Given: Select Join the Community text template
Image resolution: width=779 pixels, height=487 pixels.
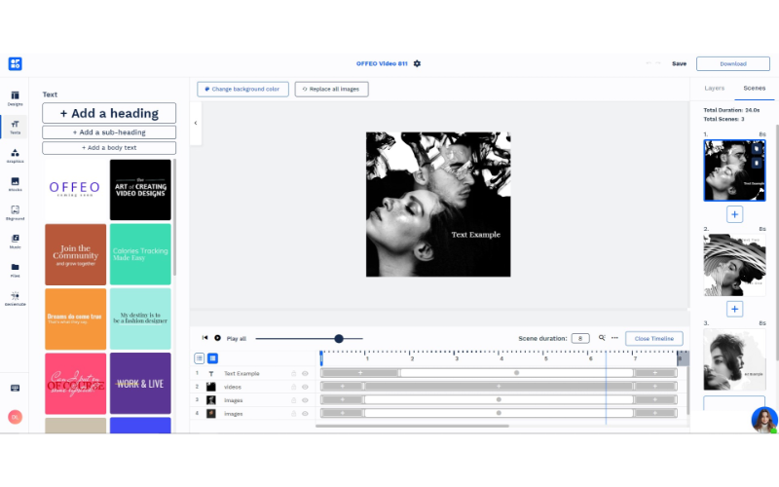Looking at the screenshot, I should click(x=75, y=254).
